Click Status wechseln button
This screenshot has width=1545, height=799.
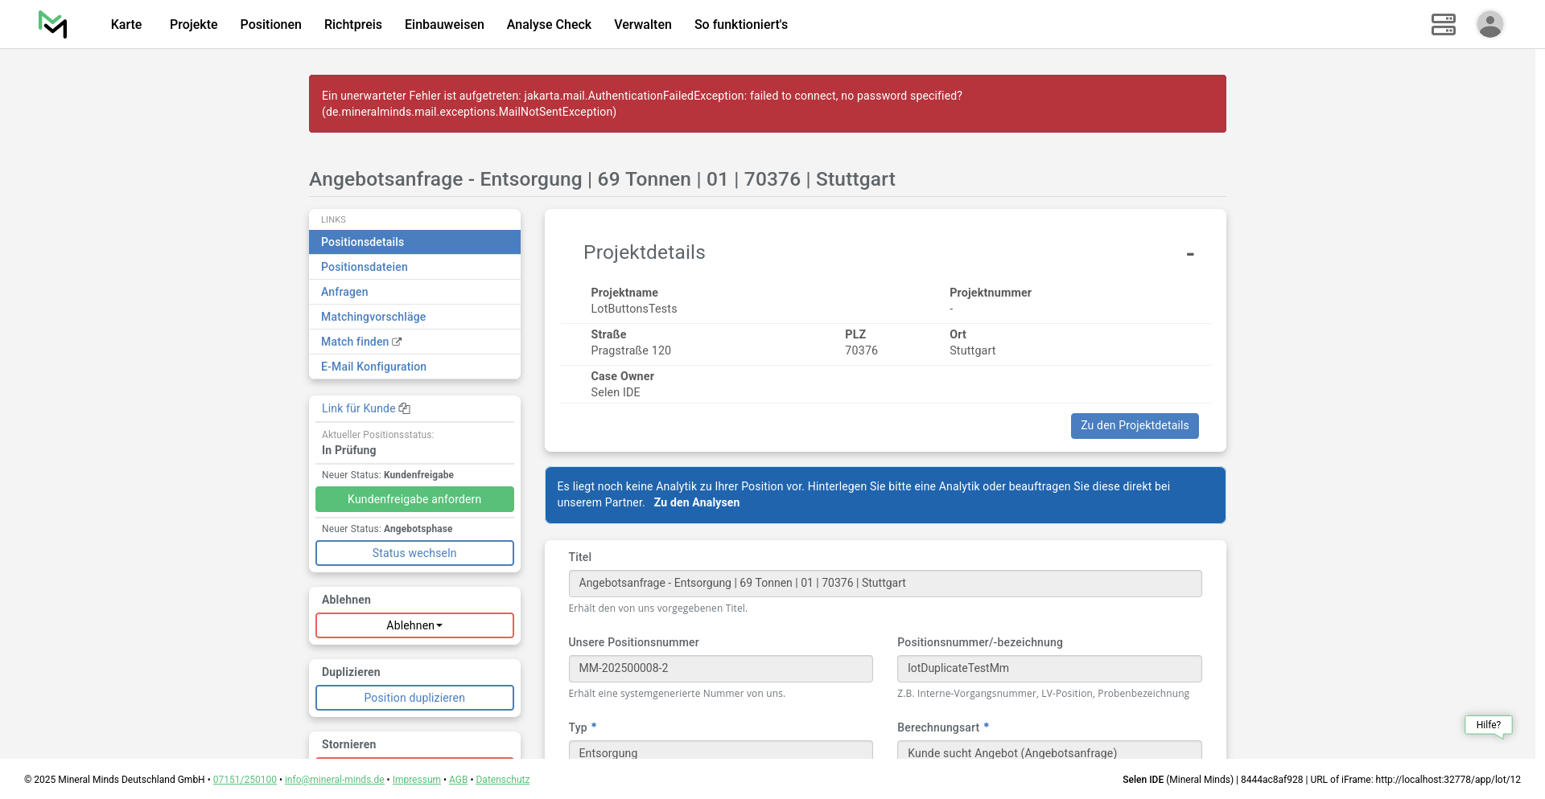(x=414, y=553)
